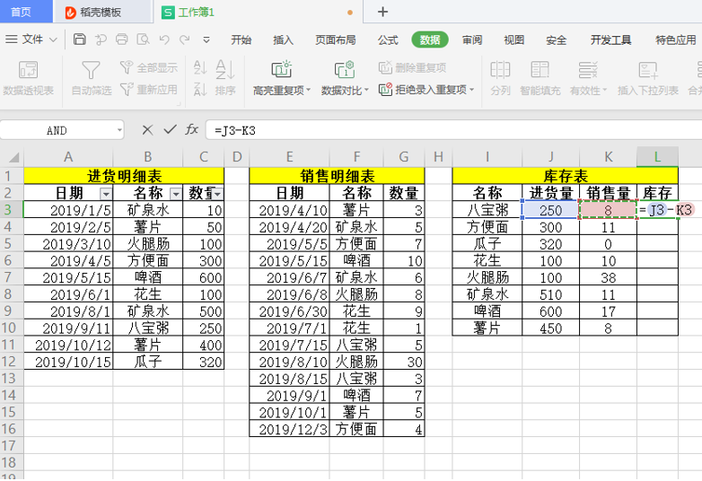This screenshot has width=702, height=481.
Task: Switch to the 公式 ribbon tab
Action: pyautogui.click(x=388, y=39)
